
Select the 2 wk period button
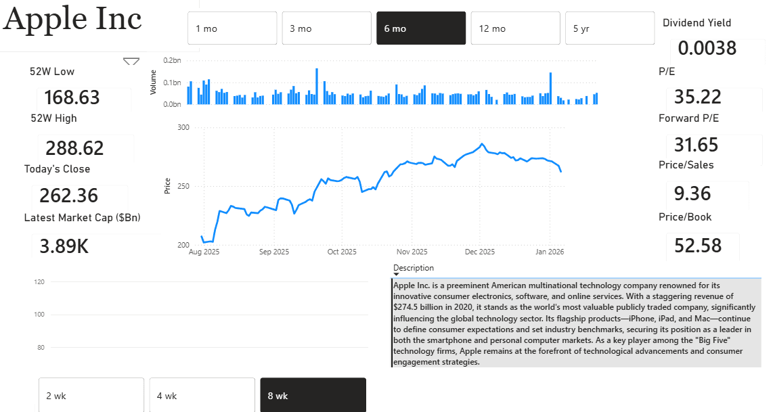pos(91,396)
